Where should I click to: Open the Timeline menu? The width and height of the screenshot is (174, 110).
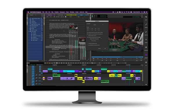click(57, 12)
